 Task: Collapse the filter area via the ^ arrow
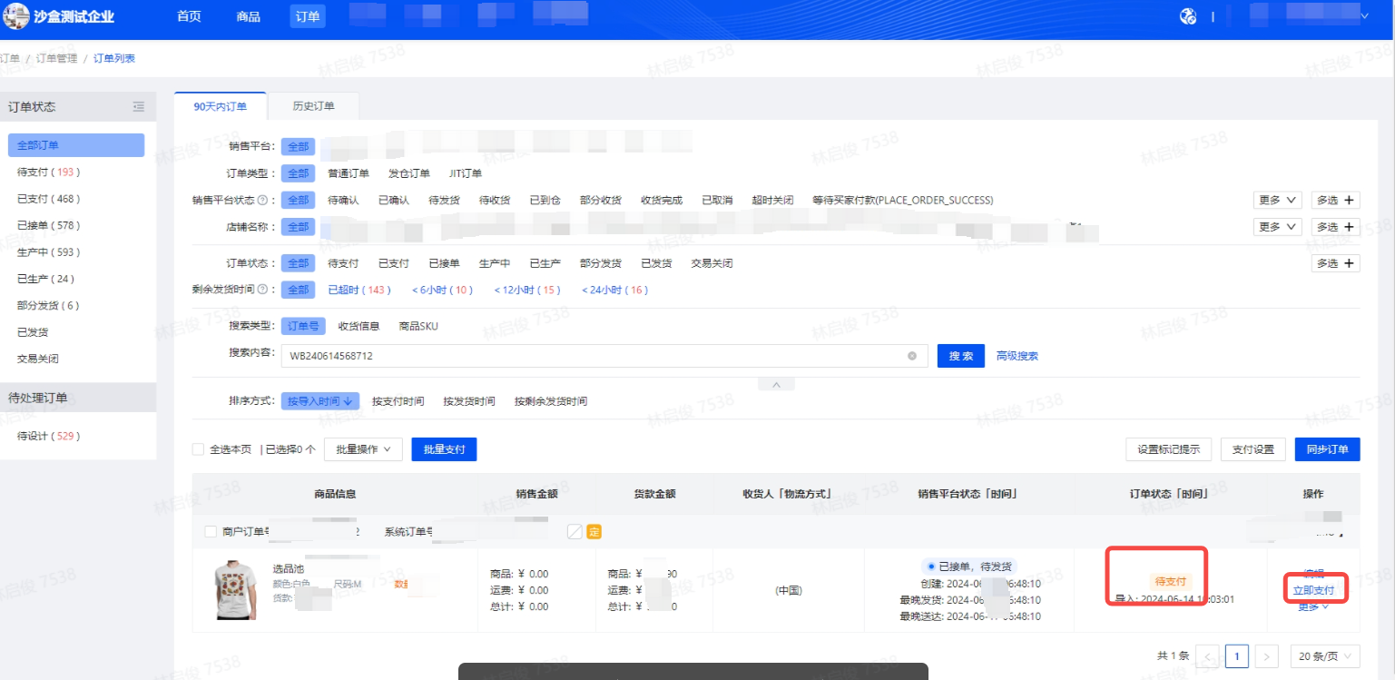pyautogui.click(x=776, y=384)
